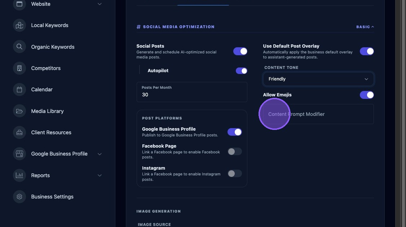This screenshot has width=406, height=227.
Task: Turn off the Social Posts toggle
Action: pyautogui.click(x=240, y=51)
